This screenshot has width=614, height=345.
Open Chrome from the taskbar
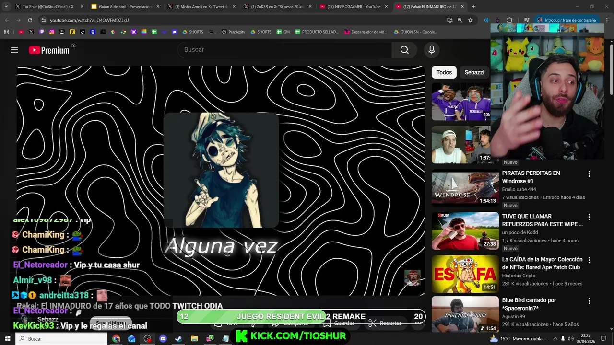pos(116,339)
